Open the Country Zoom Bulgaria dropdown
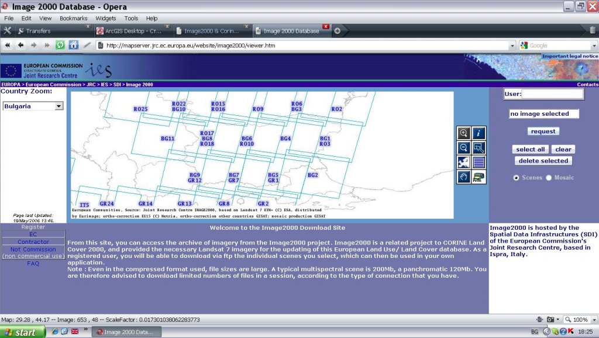Image resolution: width=599 pixels, height=338 pixels. [33, 106]
